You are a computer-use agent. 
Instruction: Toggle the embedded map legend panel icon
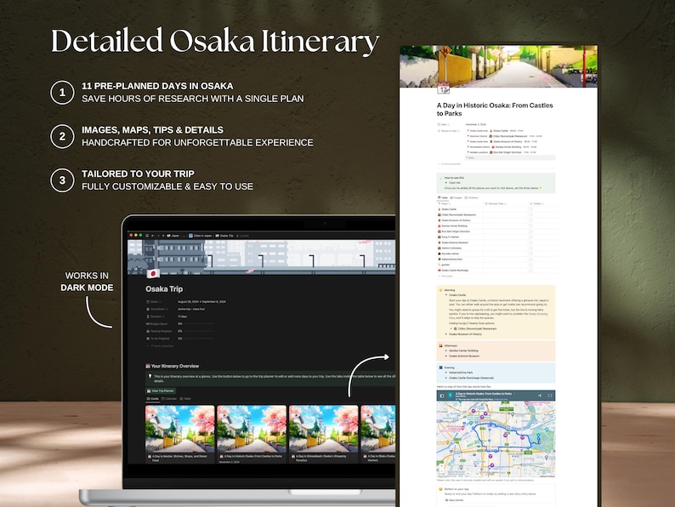pos(442,395)
